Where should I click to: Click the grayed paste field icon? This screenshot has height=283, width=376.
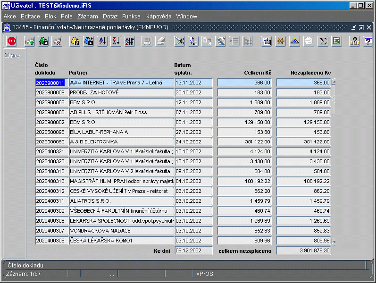(207, 41)
